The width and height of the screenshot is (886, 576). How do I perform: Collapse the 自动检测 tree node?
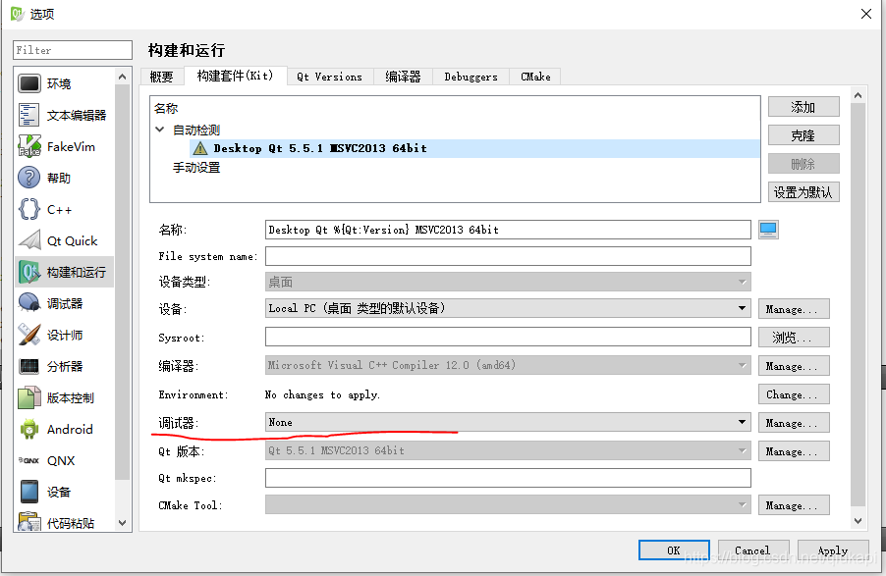coord(160,130)
